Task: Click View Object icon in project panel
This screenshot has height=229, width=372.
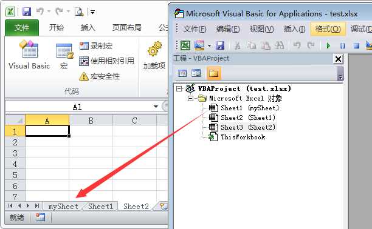Action: pos(196,73)
